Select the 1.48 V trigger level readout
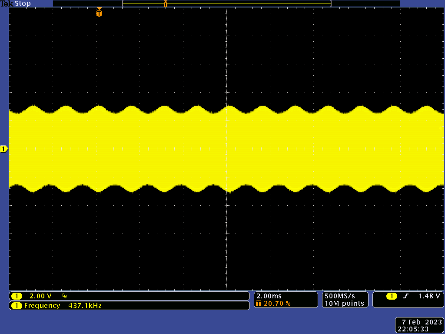445x334 pixels. (429, 296)
